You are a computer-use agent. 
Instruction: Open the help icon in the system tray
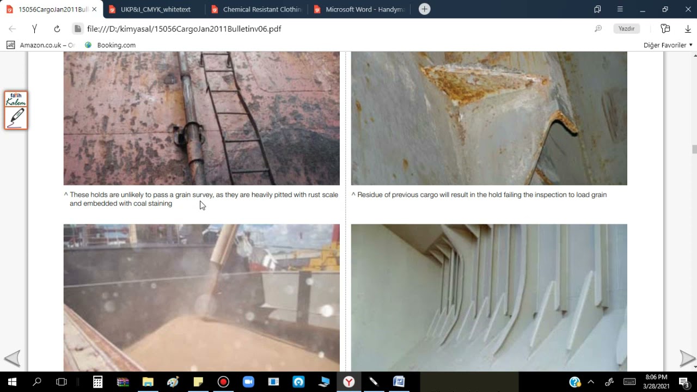(x=575, y=382)
